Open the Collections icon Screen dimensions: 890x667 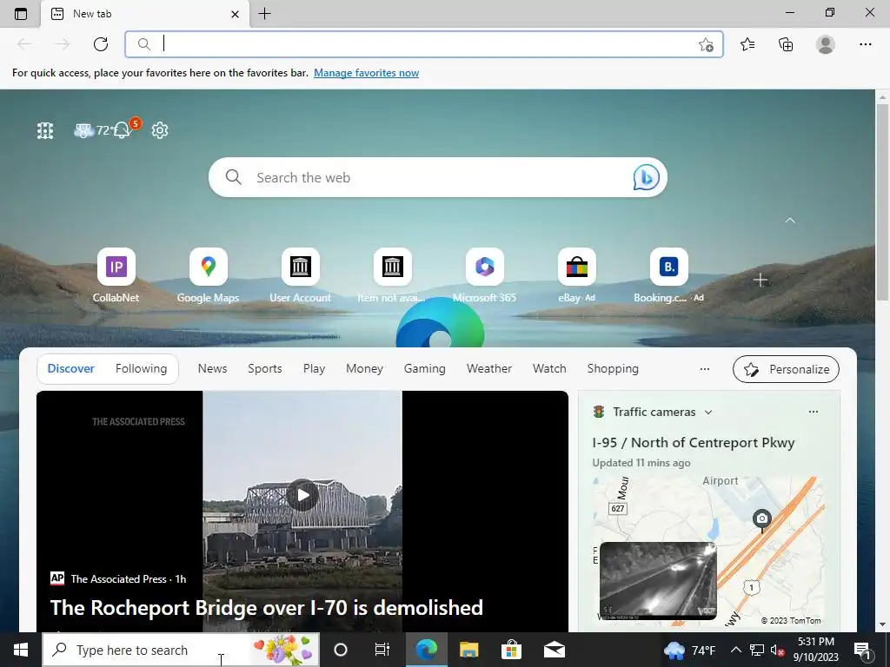click(786, 44)
